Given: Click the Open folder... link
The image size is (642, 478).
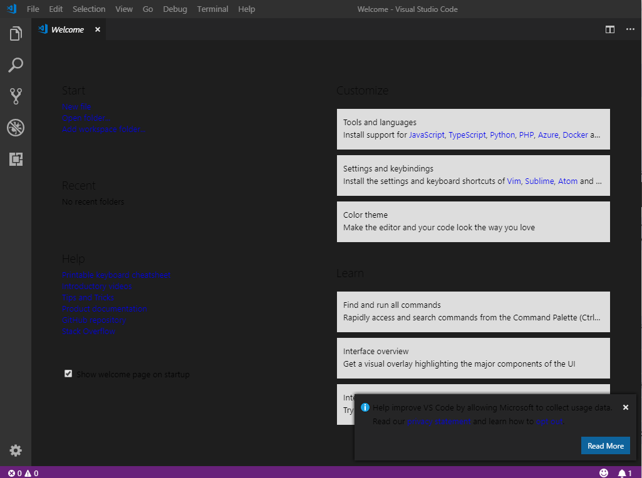Looking at the screenshot, I should point(86,118).
